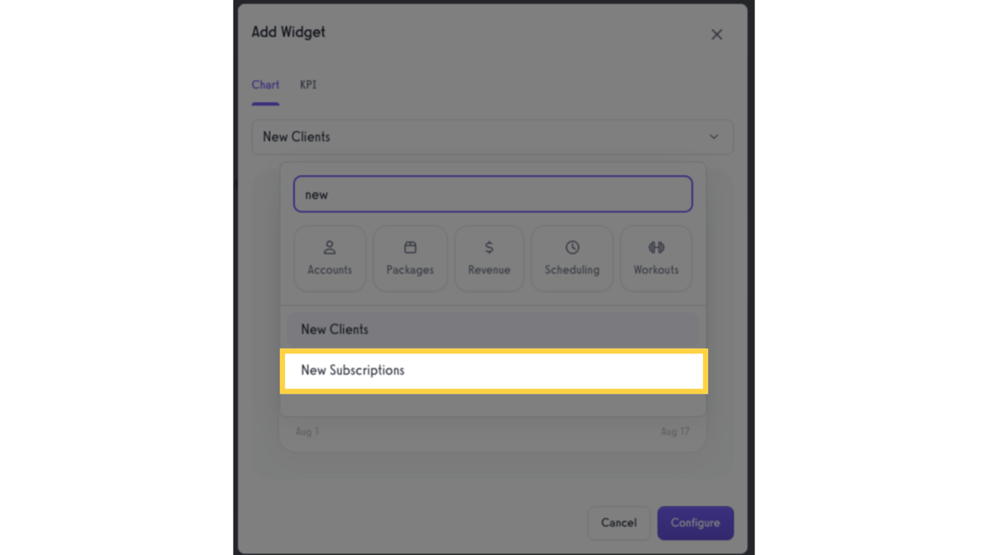Toggle the Revenue filter selection
This screenshot has width=988, height=555.
489,258
